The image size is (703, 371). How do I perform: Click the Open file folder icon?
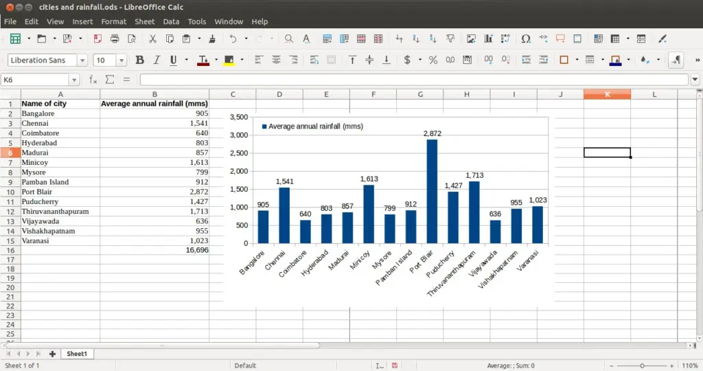click(x=42, y=39)
